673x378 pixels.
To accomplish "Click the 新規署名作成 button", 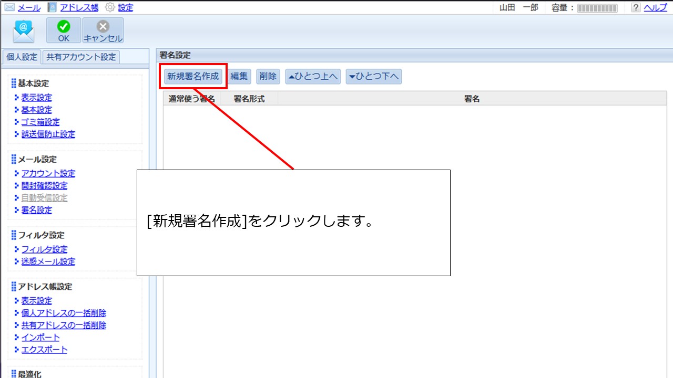I will (x=193, y=76).
